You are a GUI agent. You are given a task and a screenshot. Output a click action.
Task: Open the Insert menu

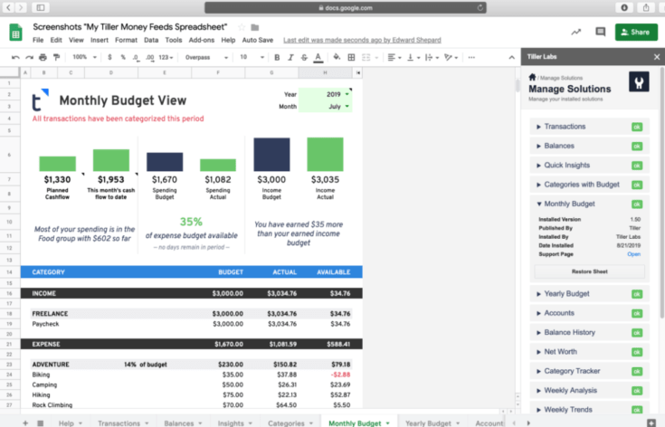[x=100, y=40]
